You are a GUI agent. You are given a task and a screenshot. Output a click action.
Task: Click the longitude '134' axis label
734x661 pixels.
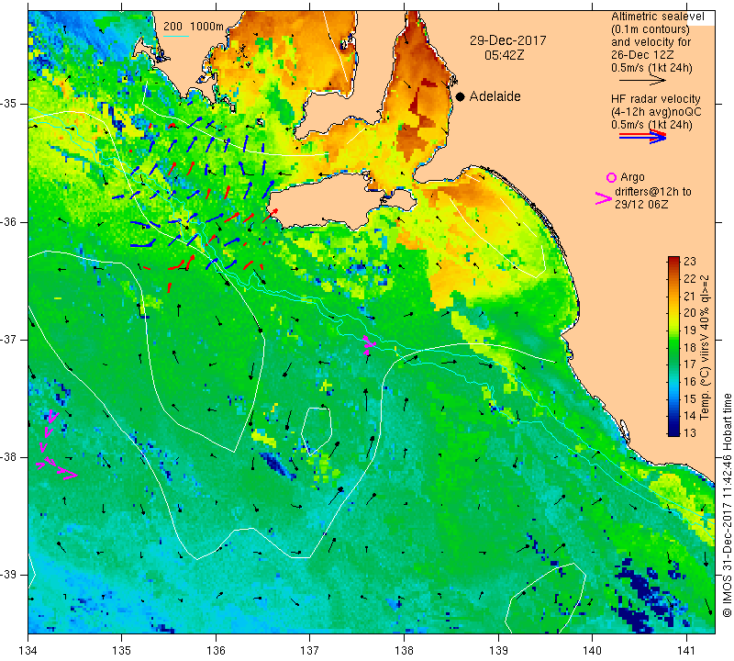28,651
